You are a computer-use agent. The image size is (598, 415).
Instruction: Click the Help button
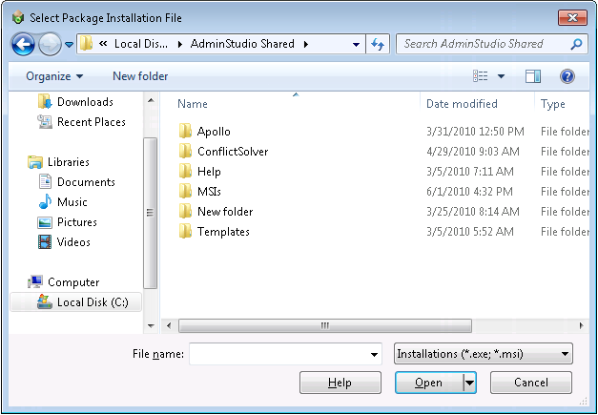(340, 383)
